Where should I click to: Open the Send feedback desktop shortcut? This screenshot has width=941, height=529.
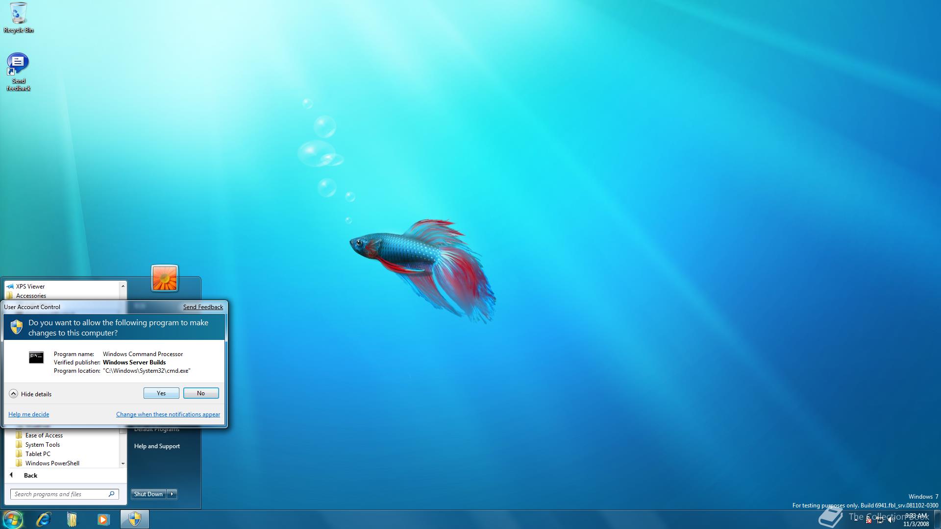click(18, 72)
